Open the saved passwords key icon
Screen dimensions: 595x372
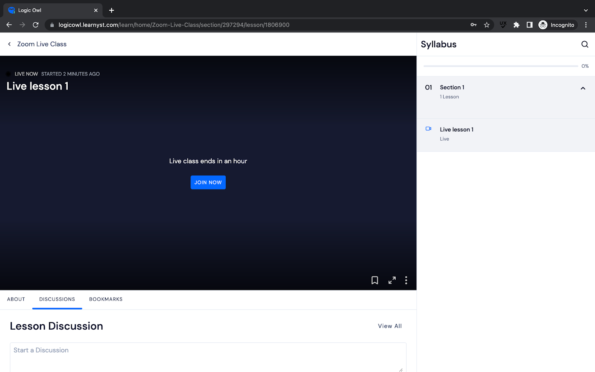tap(473, 25)
